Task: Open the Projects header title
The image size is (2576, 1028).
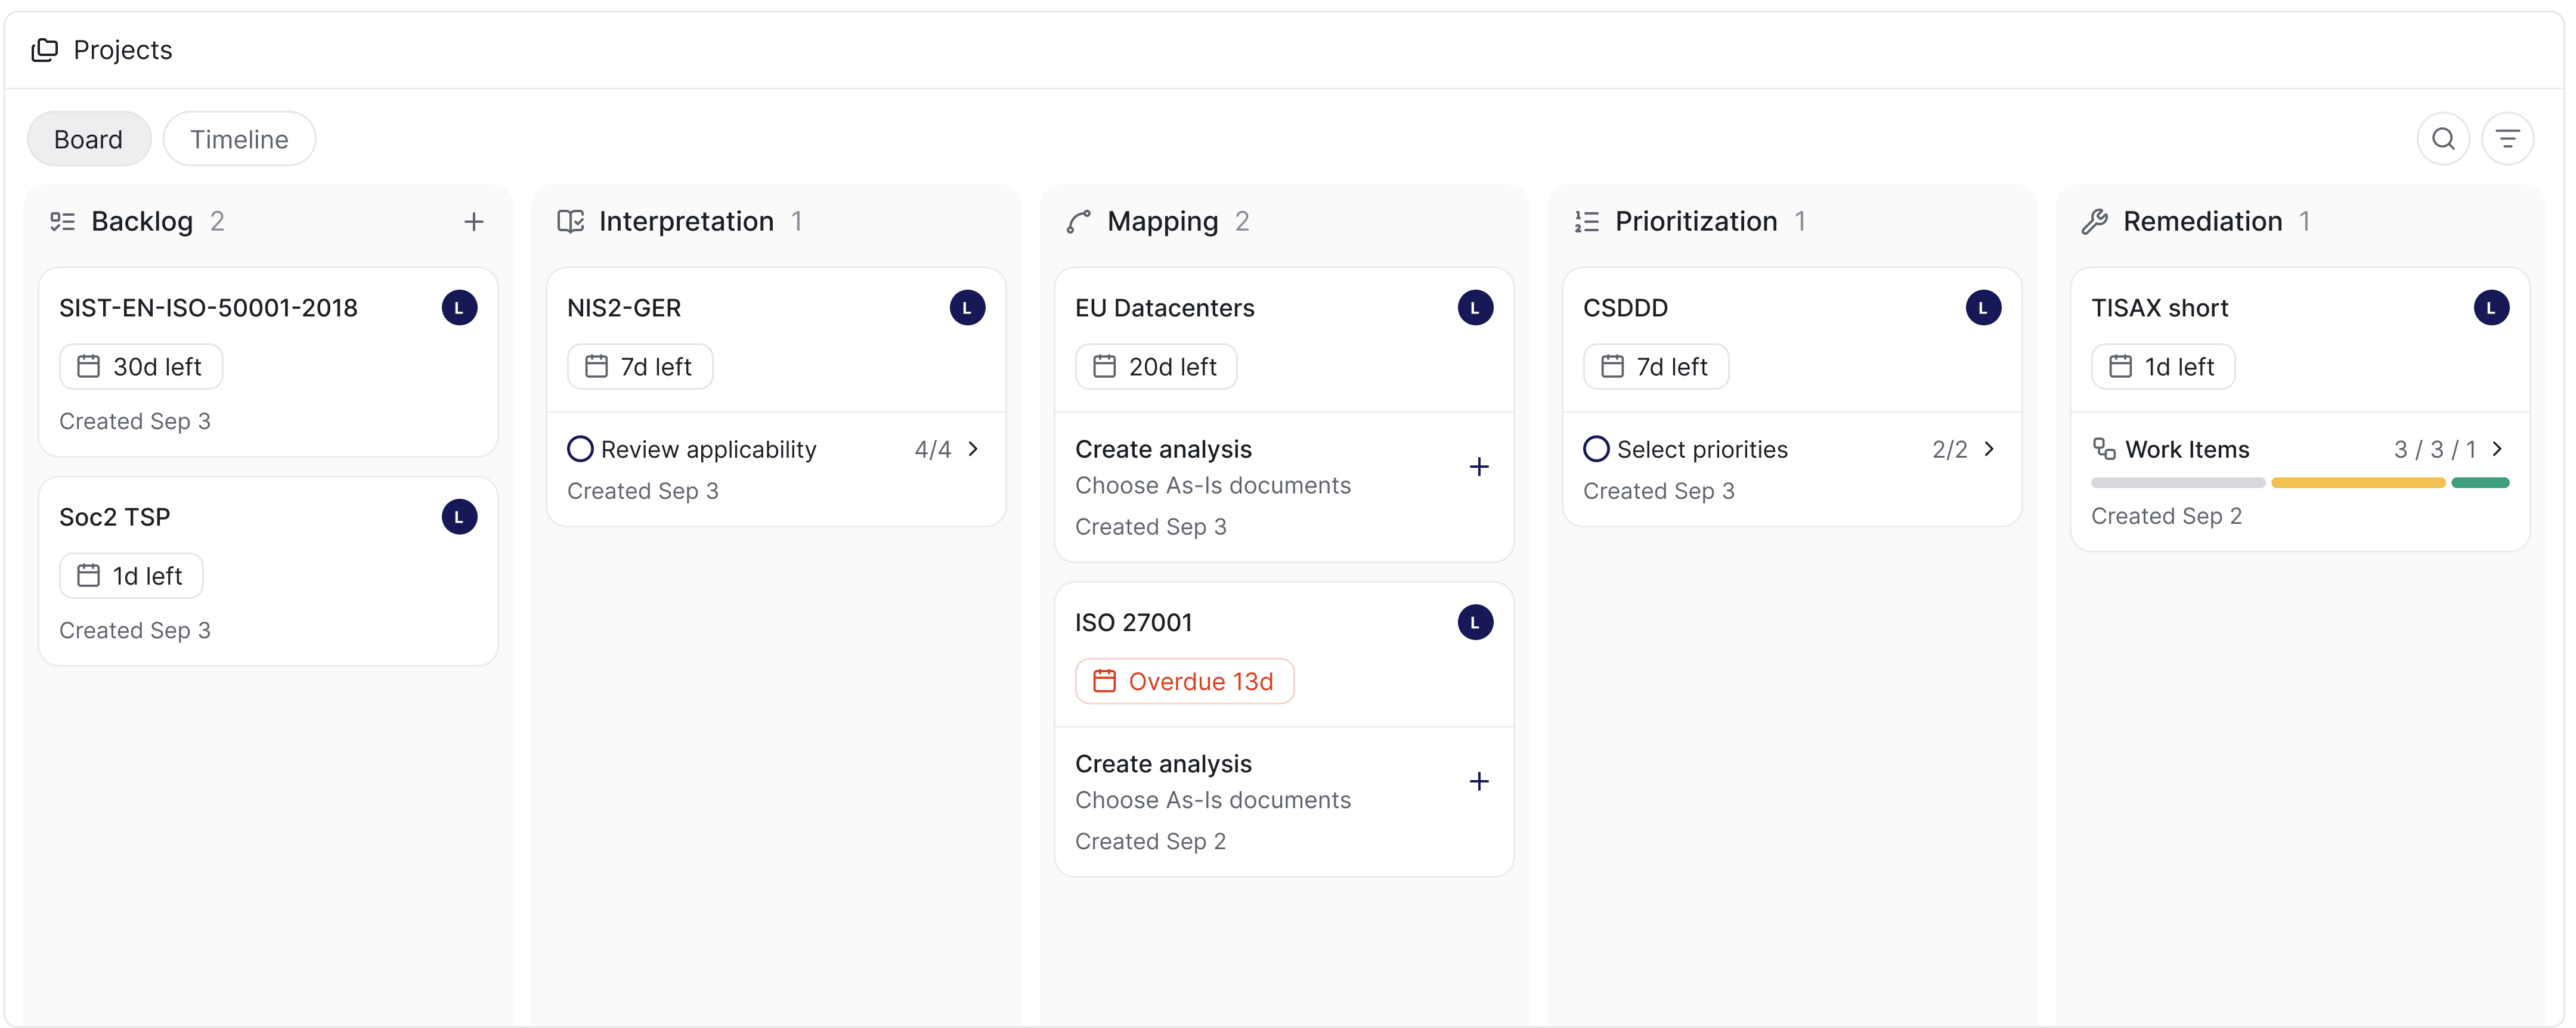Action: coord(123,49)
